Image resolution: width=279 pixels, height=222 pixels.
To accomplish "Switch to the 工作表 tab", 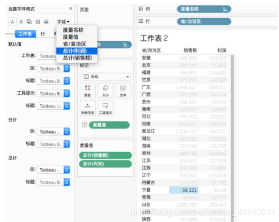I will [25, 34].
